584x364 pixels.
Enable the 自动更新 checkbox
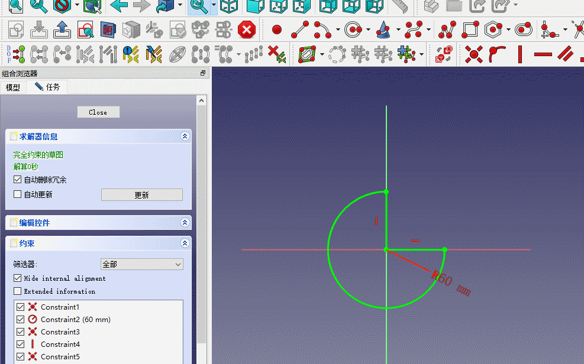[x=18, y=194]
